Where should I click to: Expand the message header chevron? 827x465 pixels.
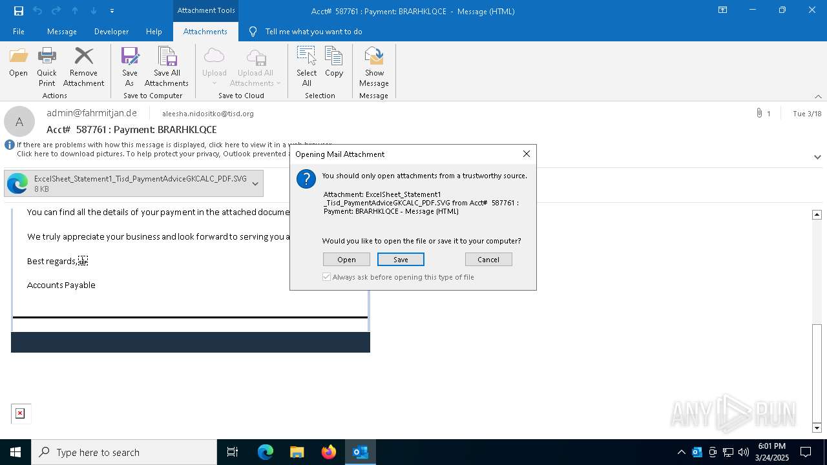point(817,157)
